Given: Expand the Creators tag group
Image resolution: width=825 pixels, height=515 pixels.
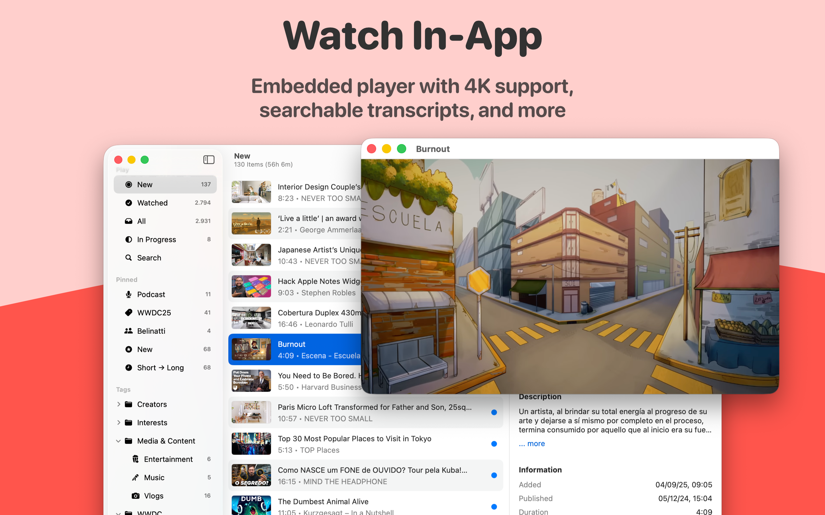Looking at the screenshot, I should click(x=118, y=404).
